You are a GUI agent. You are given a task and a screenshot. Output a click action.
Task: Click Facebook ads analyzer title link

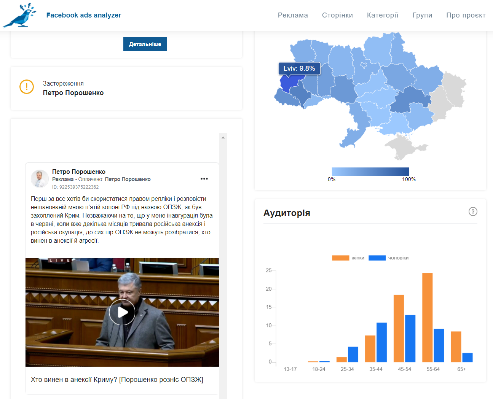pyautogui.click(x=84, y=15)
